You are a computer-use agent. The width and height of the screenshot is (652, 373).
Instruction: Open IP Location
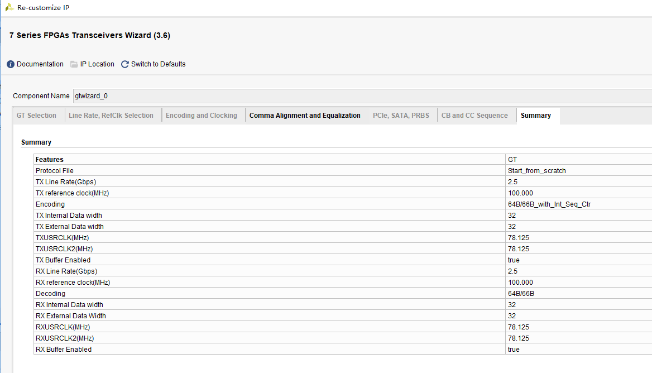click(x=97, y=64)
